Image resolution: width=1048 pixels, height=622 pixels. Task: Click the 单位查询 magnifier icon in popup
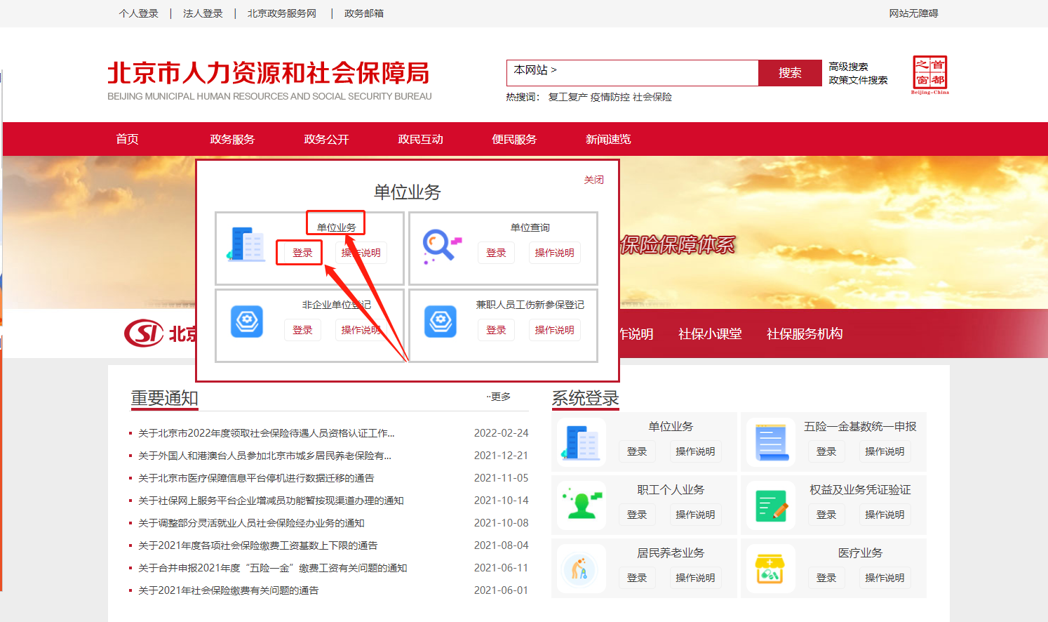(441, 246)
